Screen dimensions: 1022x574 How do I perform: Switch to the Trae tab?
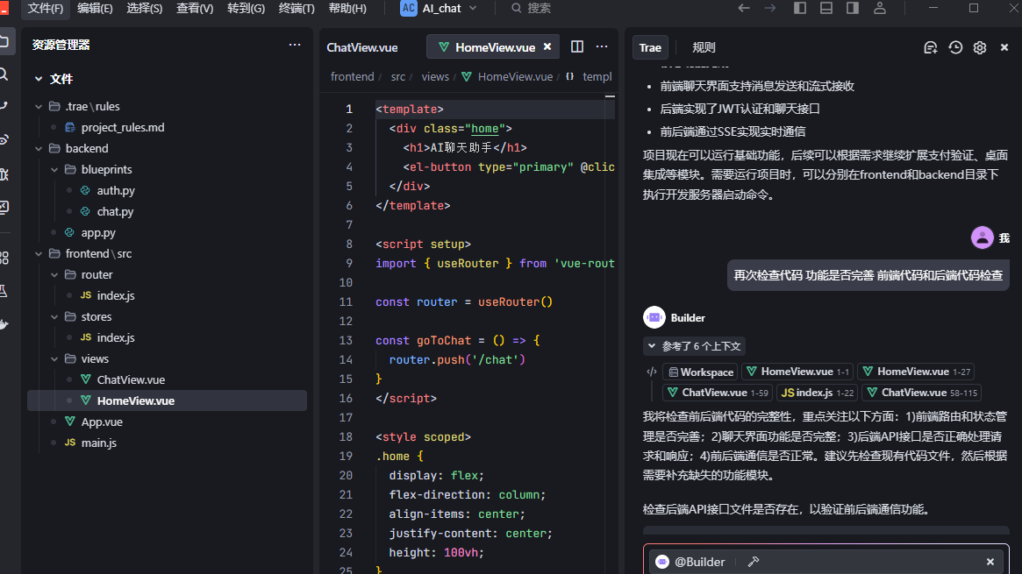tap(650, 47)
